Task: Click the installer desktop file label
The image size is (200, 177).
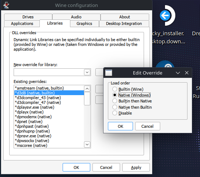Action: click(169, 37)
